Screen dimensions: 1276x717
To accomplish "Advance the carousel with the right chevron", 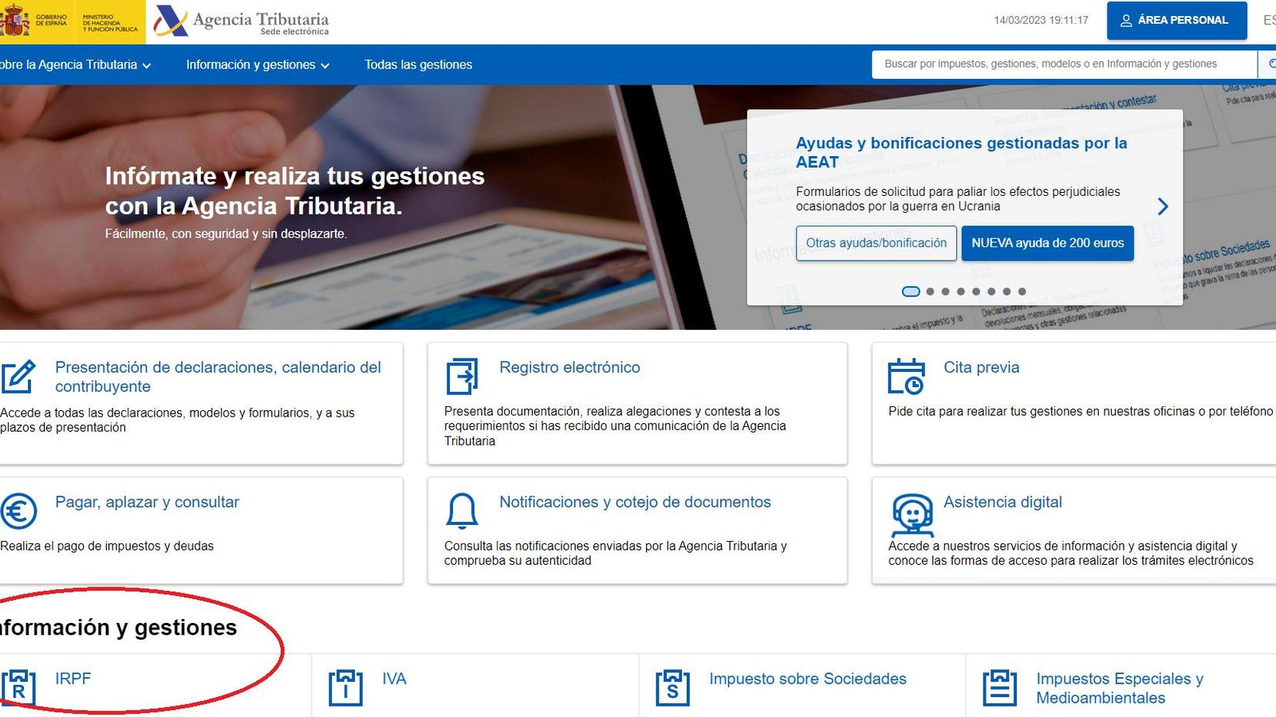I will (1163, 206).
